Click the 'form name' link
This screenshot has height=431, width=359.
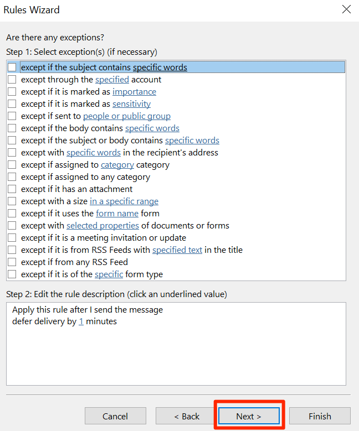pyautogui.click(x=117, y=214)
